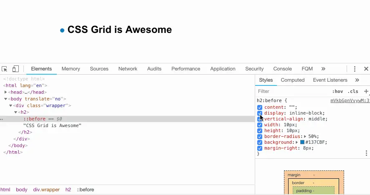Select h2 in the breadcrumb bar
This screenshot has width=370, height=195.
click(x=68, y=190)
